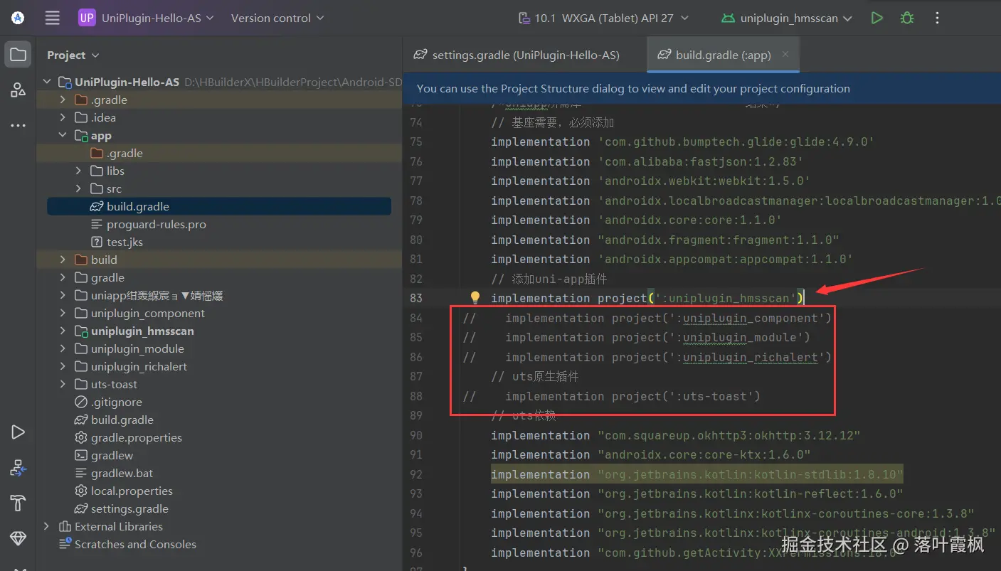The image size is (1001, 571).
Task: Click the Run app play button
Action: tap(876, 18)
